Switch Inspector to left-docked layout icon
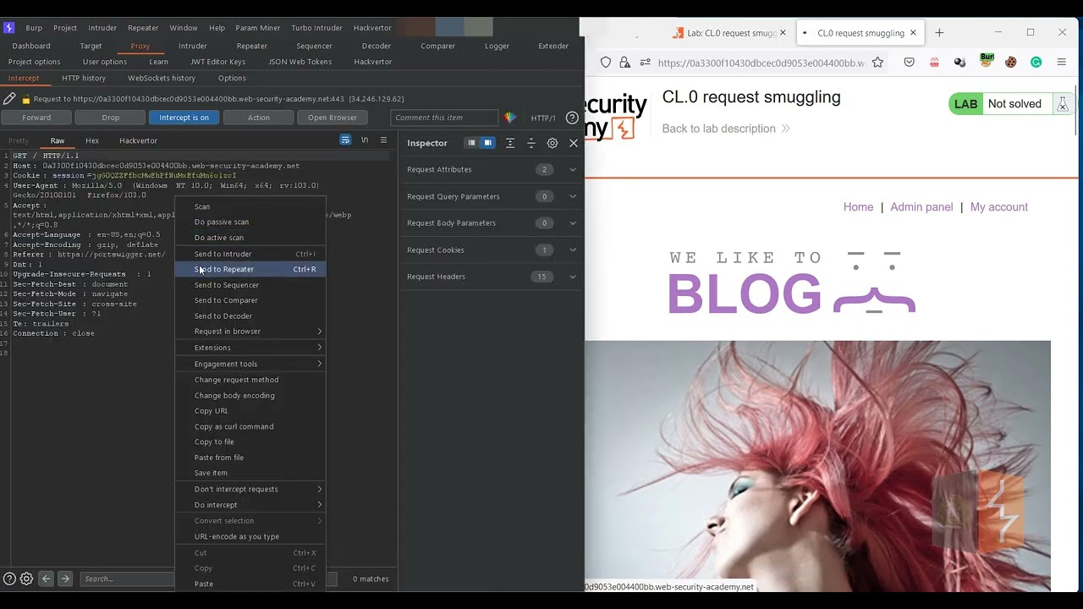1083x609 pixels. (472, 143)
